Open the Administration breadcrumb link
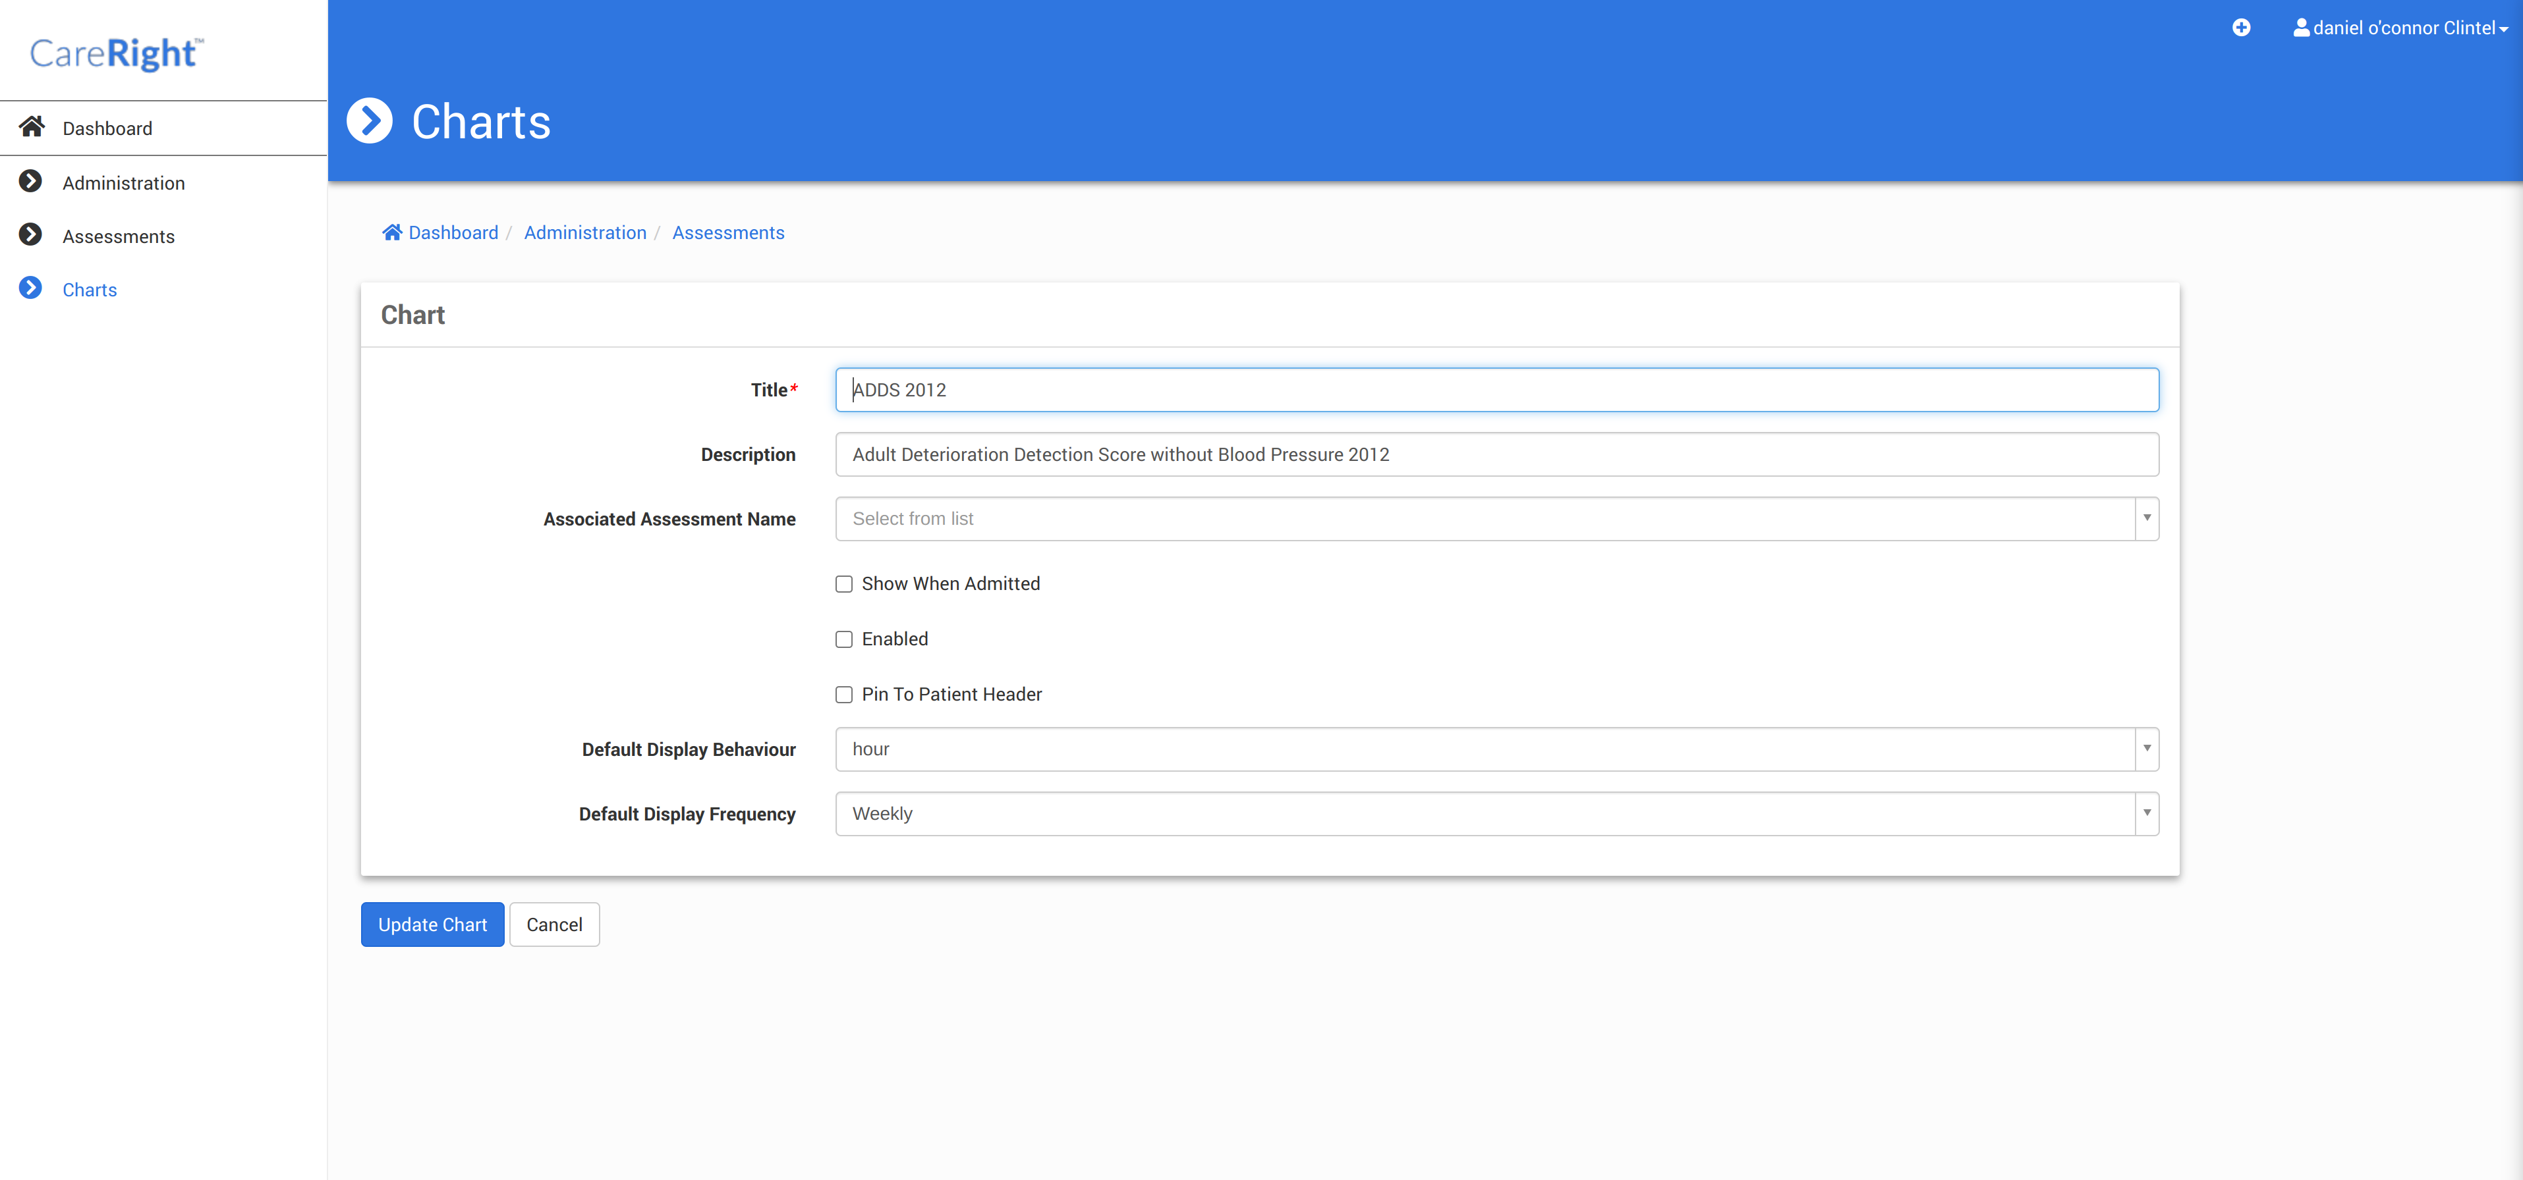Screen dimensions: 2523x1180 (x=584, y=233)
